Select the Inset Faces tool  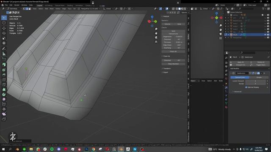(4, 70)
